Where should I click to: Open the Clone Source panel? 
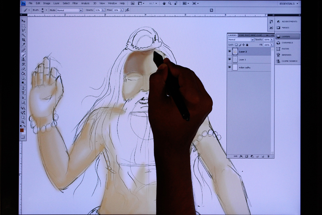289,61
